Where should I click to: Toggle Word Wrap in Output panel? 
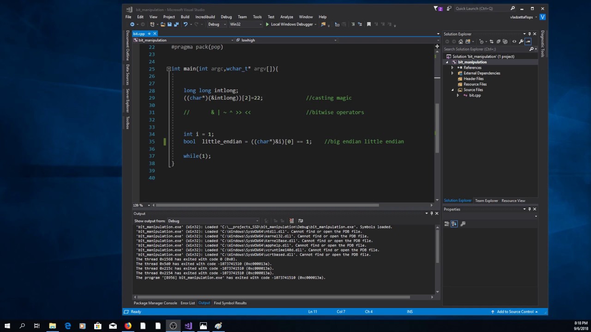coord(301,221)
